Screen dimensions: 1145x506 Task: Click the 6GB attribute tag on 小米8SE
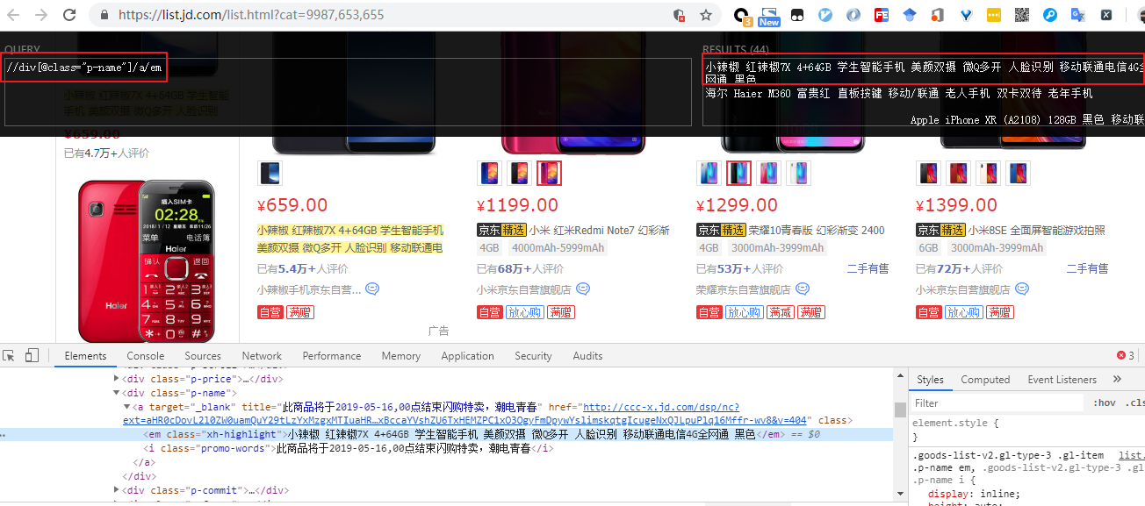[929, 248]
